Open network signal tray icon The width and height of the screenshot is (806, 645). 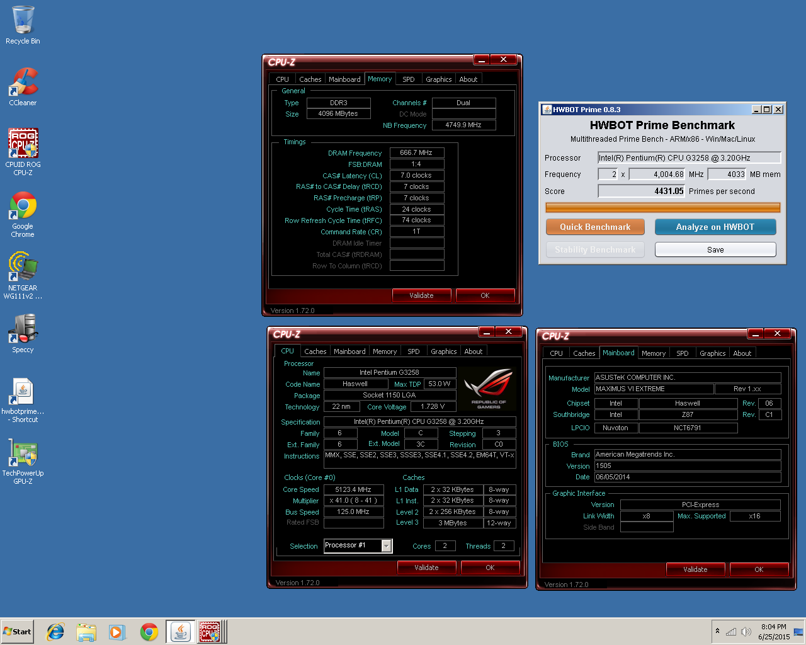(731, 632)
